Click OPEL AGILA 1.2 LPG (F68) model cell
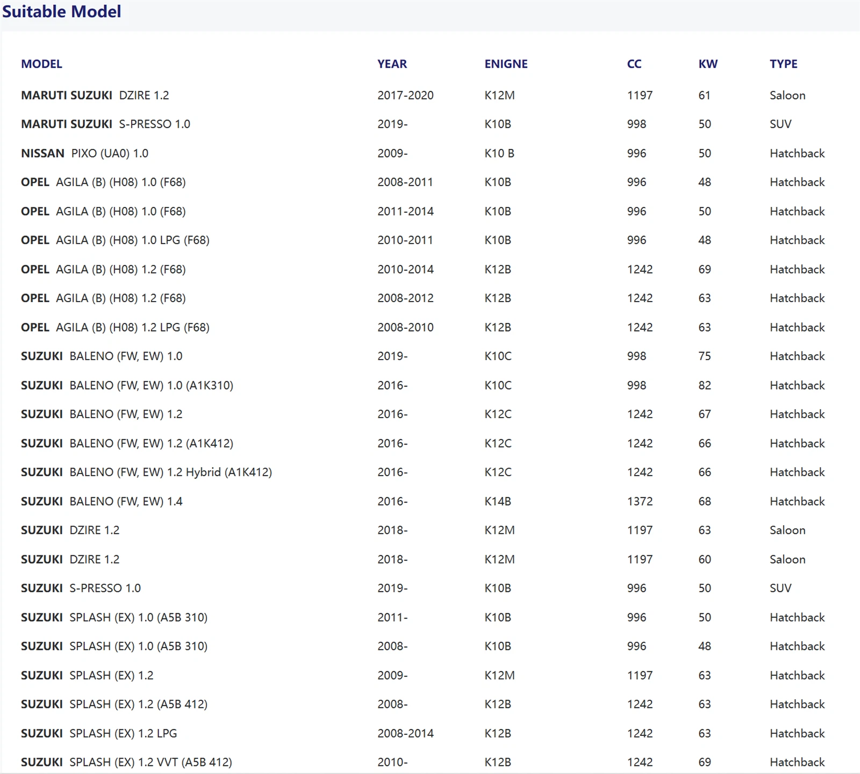This screenshot has height=774, width=860. 116,327
